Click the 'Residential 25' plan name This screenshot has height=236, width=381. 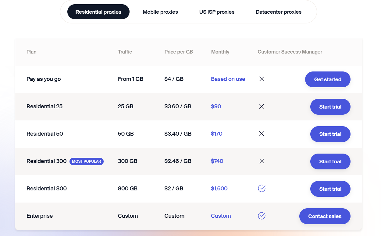click(x=45, y=106)
